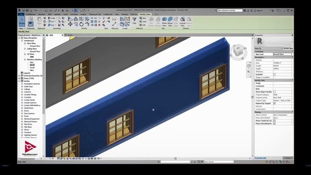
Task: Click the Text tool in quick access toolbar
Action: (63, 10)
